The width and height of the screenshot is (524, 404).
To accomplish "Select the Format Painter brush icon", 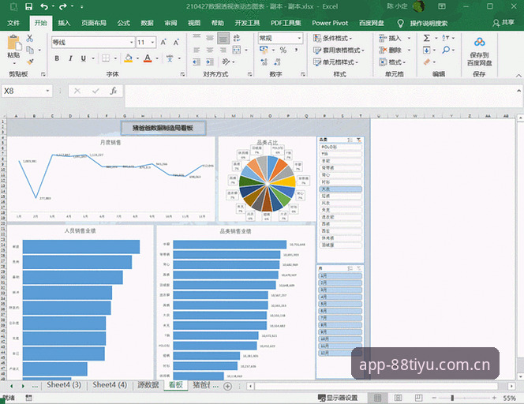I will (30, 62).
